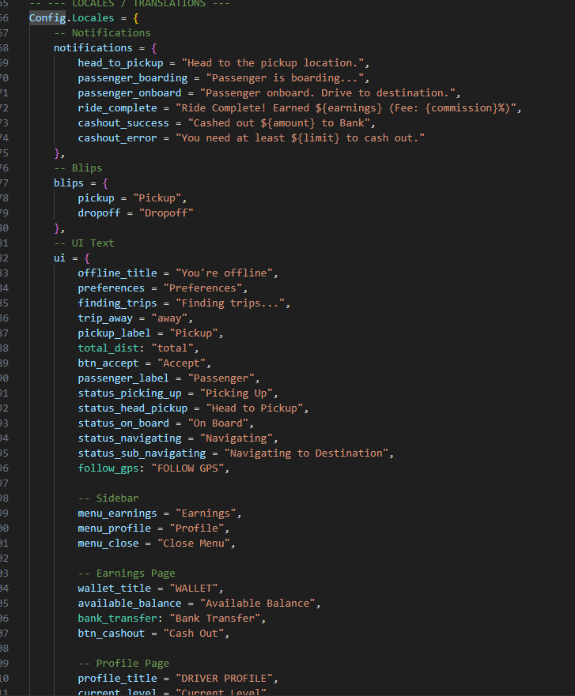The image size is (575, 696).
Task: Click the ride_complete key
Action: [117, 108]
